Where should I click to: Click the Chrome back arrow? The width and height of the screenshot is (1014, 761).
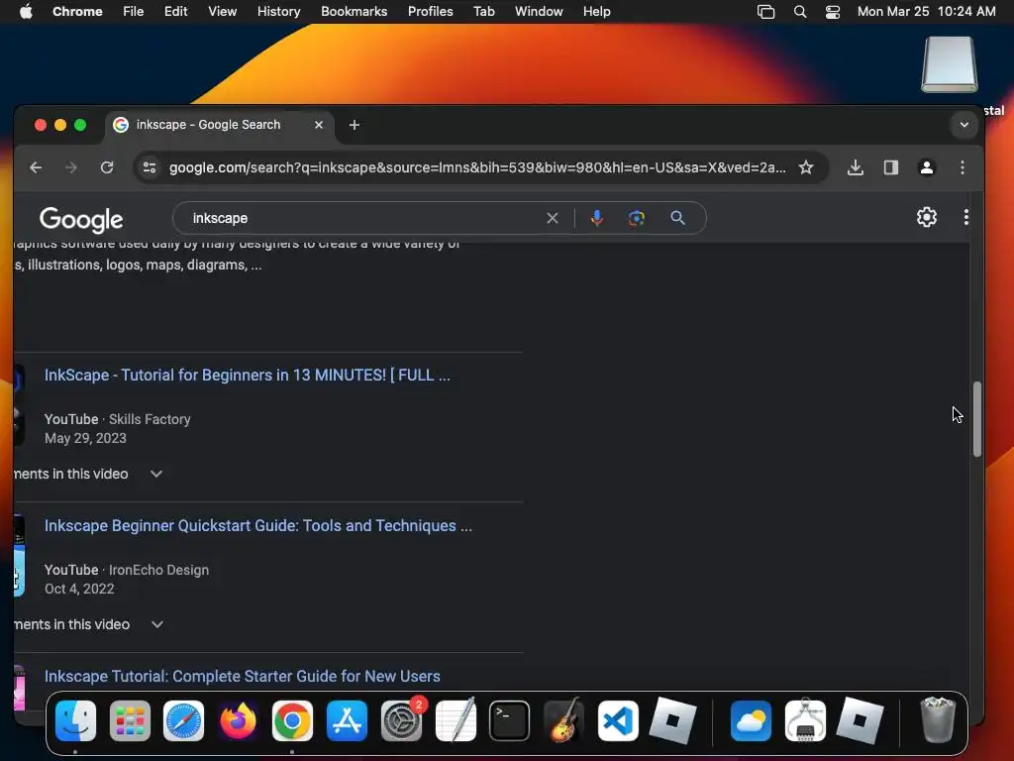(x=36, y=167)
